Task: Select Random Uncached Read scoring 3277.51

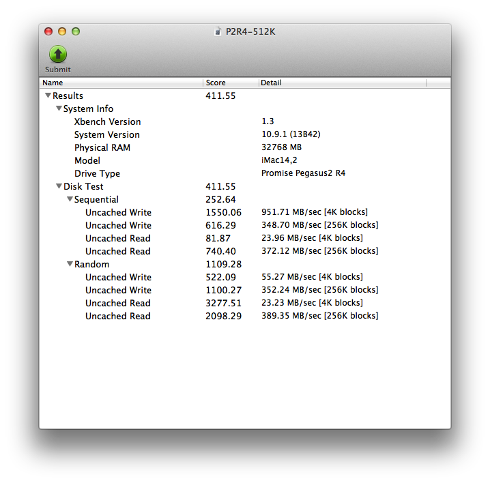Action: point(245,303)
